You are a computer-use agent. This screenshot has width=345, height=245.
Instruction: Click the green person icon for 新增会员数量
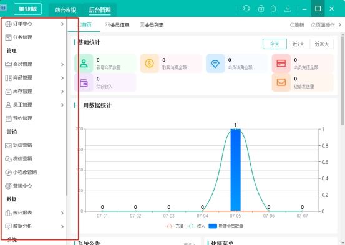pos(84,64)
